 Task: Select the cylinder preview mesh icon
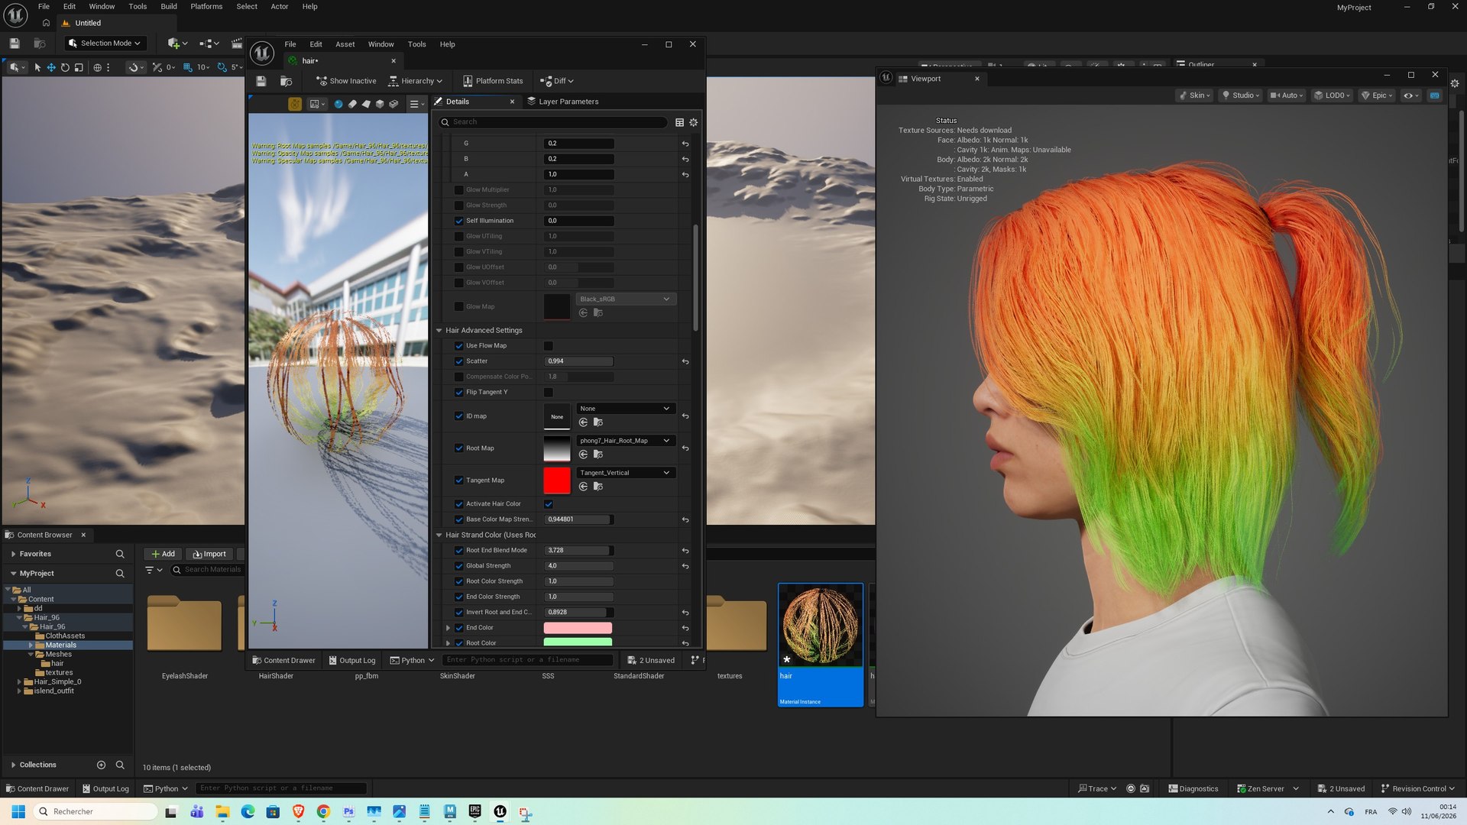point(352,104)
